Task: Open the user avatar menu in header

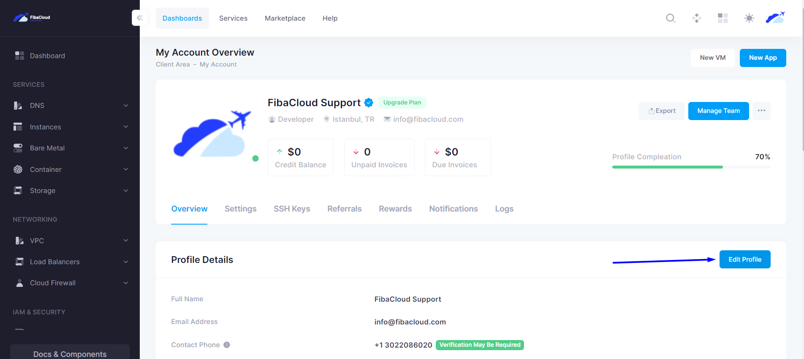Action: (x=775, y=18)
